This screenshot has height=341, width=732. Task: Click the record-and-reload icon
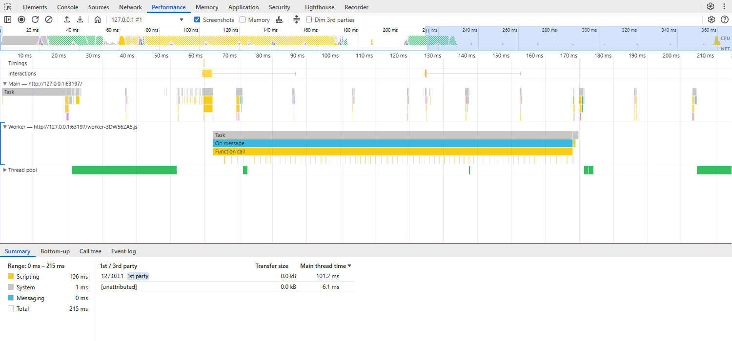click(35, 19)
